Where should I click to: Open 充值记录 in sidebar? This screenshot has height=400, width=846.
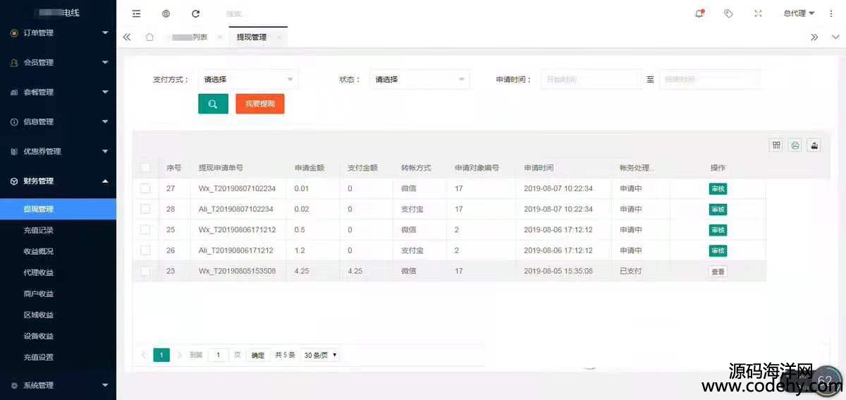point(58,230)
